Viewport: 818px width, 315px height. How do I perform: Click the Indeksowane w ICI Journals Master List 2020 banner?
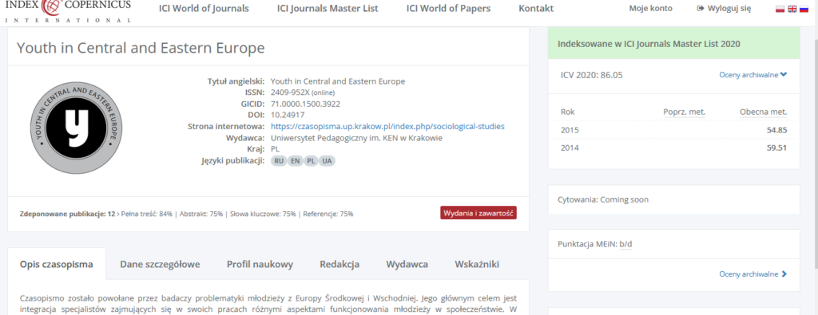coord(673,44)
